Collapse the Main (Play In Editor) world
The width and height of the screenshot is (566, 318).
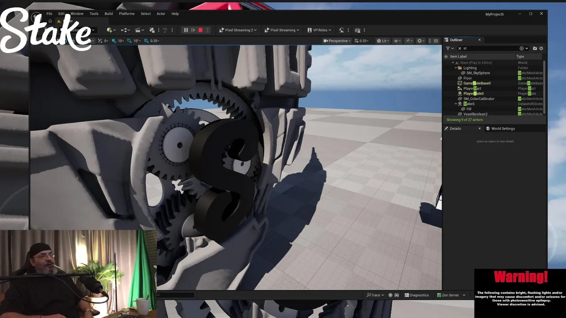(x=453, y=63)
